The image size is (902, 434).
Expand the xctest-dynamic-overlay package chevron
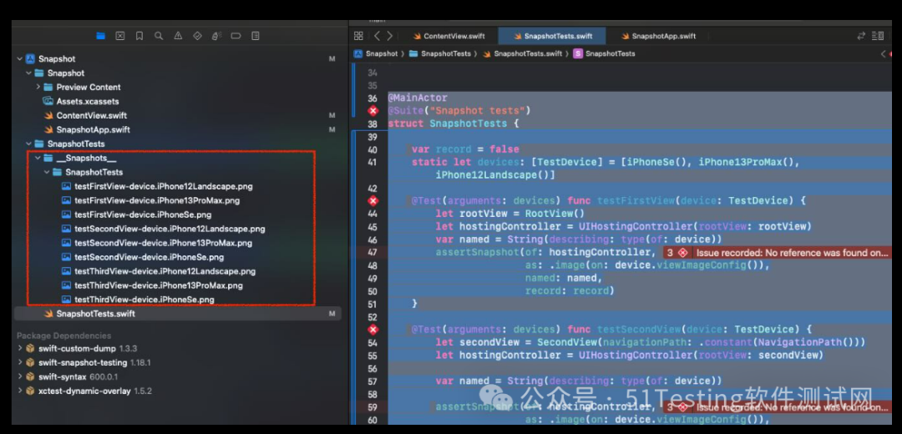19,391
